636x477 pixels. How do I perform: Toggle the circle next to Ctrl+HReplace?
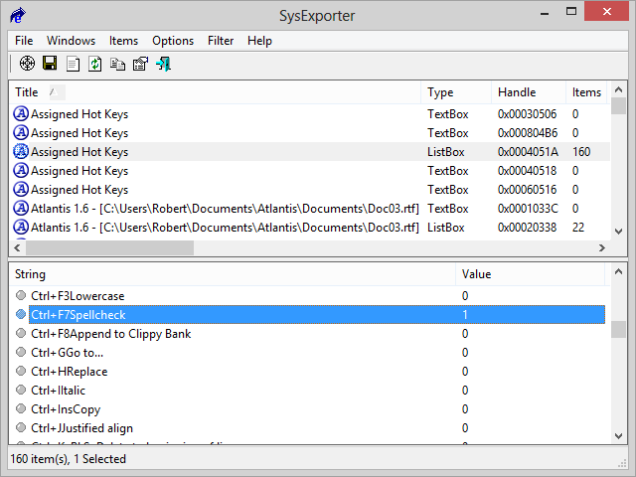[21, 372]
